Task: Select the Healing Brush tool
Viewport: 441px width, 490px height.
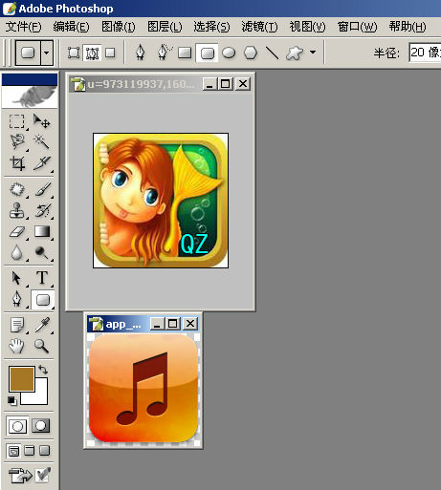Action: [16, 189]
